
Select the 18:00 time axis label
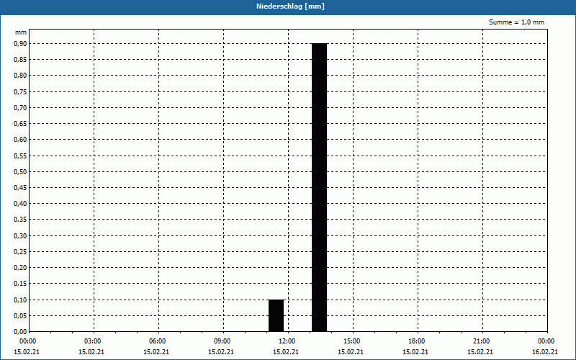point(417,341)
